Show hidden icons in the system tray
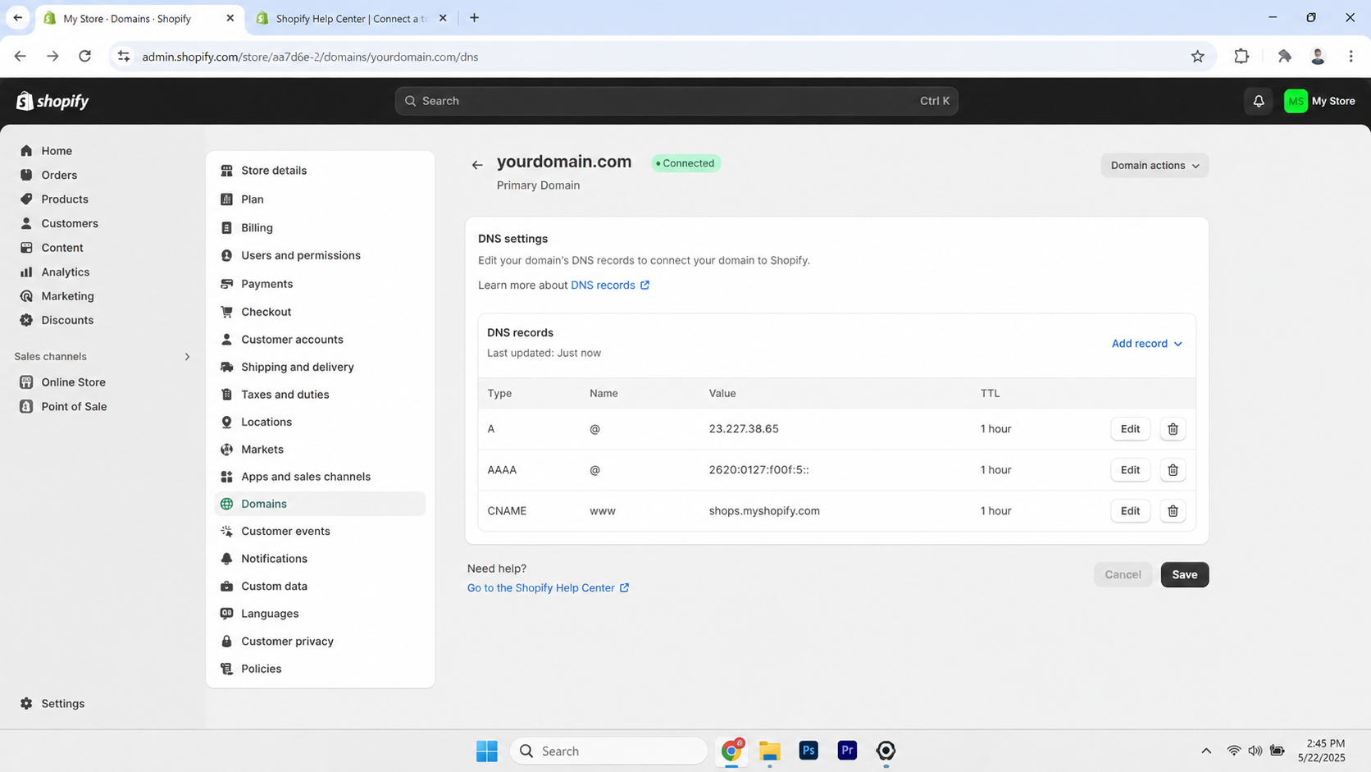Image resolution: width=1371 pixels, height=772 pixels. tap(1206, 751)
